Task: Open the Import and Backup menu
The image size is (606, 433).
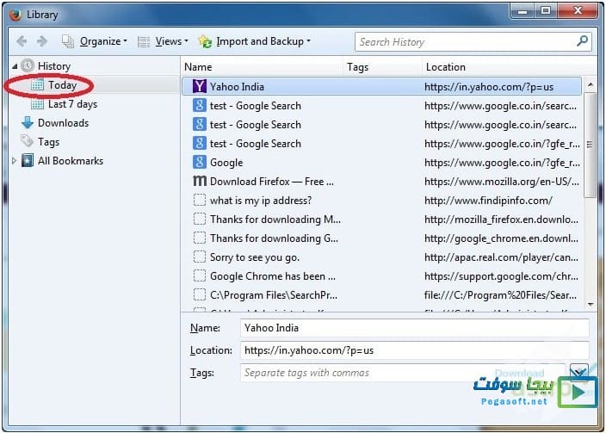Action: (x=254, y=41)
